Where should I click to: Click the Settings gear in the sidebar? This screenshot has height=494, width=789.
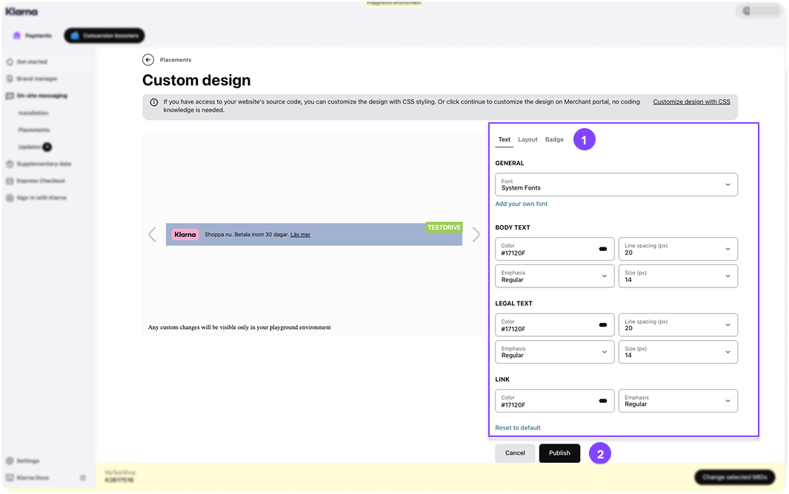point(10,461)
